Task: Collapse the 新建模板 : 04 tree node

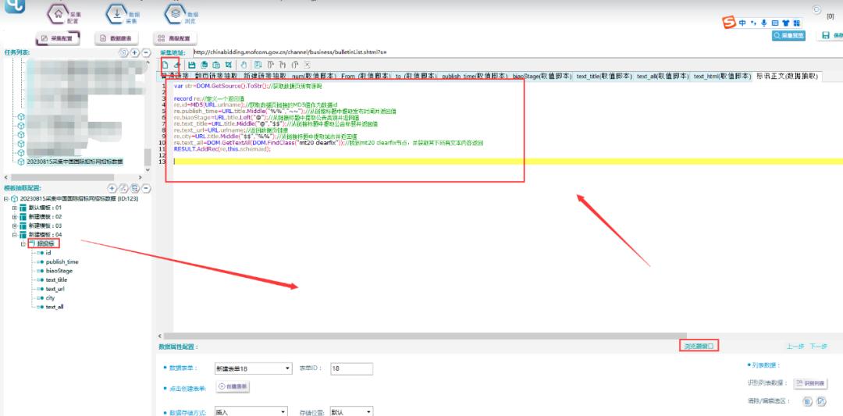Action: [14, 234]
